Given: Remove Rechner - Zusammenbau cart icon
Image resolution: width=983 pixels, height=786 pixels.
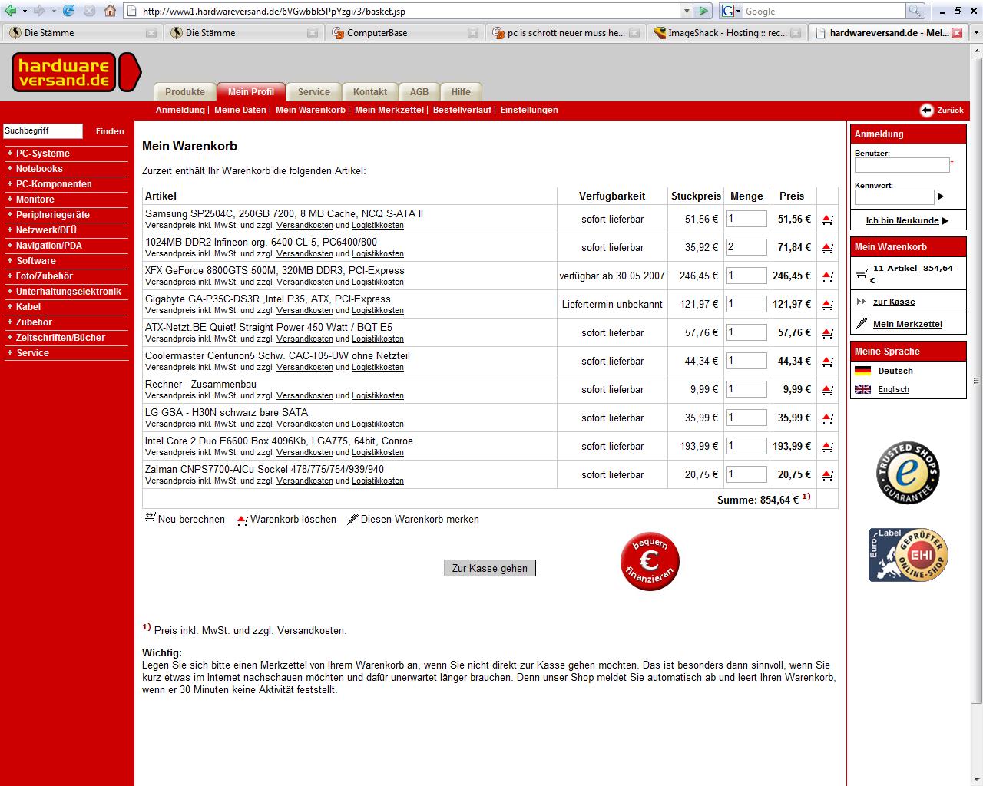Looking at the screenshot, I should (x=827, y=390).
